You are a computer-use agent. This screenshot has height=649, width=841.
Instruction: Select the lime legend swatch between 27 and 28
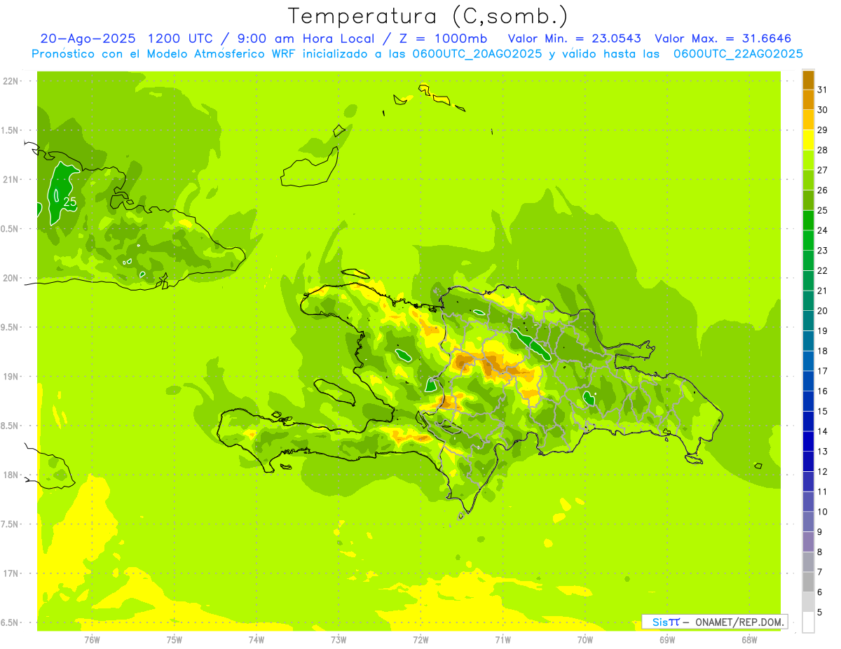tap(808, 160)
